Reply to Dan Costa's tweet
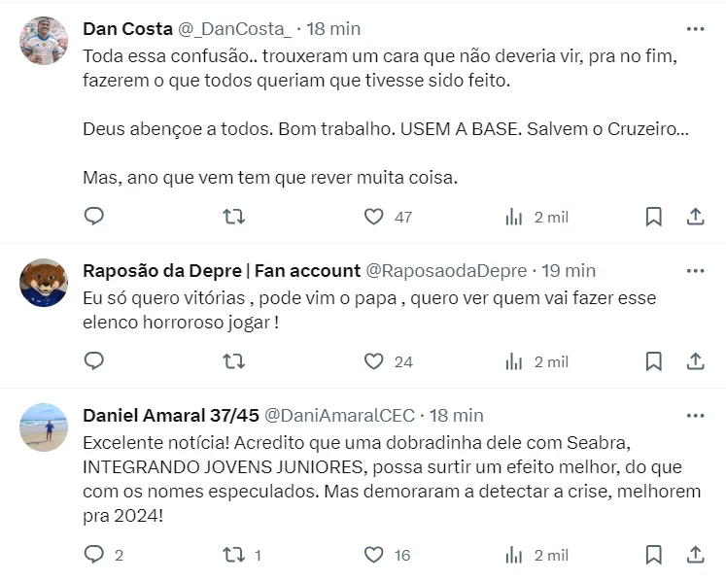The image size is (726, 581). click(94, 217)
